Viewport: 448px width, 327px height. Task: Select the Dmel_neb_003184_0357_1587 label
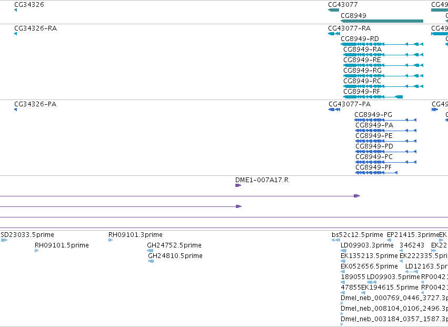pos(394,320)
